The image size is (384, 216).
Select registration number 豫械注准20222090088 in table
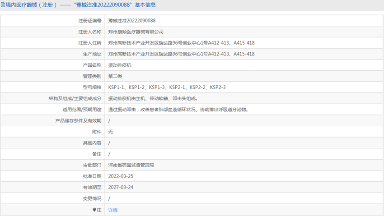(132, 21)
